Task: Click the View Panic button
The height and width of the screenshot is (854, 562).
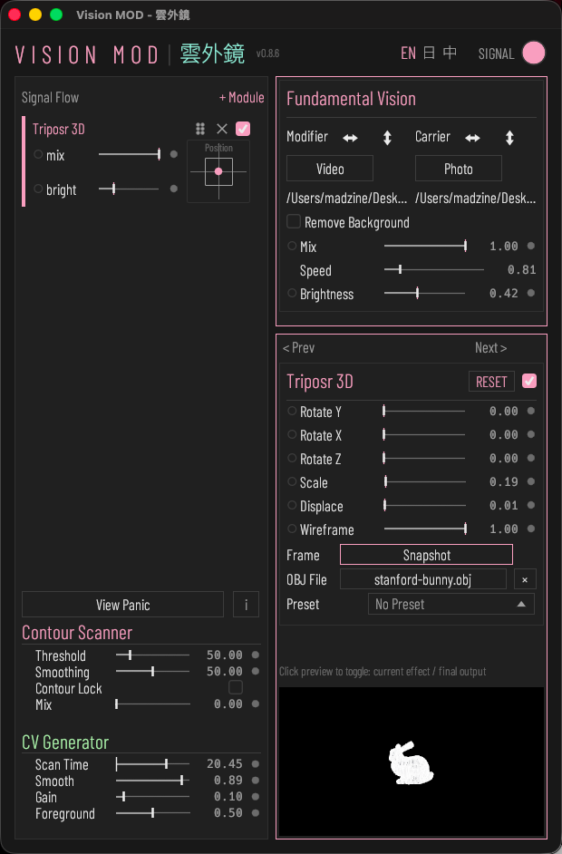Action: tap(122, 605)
